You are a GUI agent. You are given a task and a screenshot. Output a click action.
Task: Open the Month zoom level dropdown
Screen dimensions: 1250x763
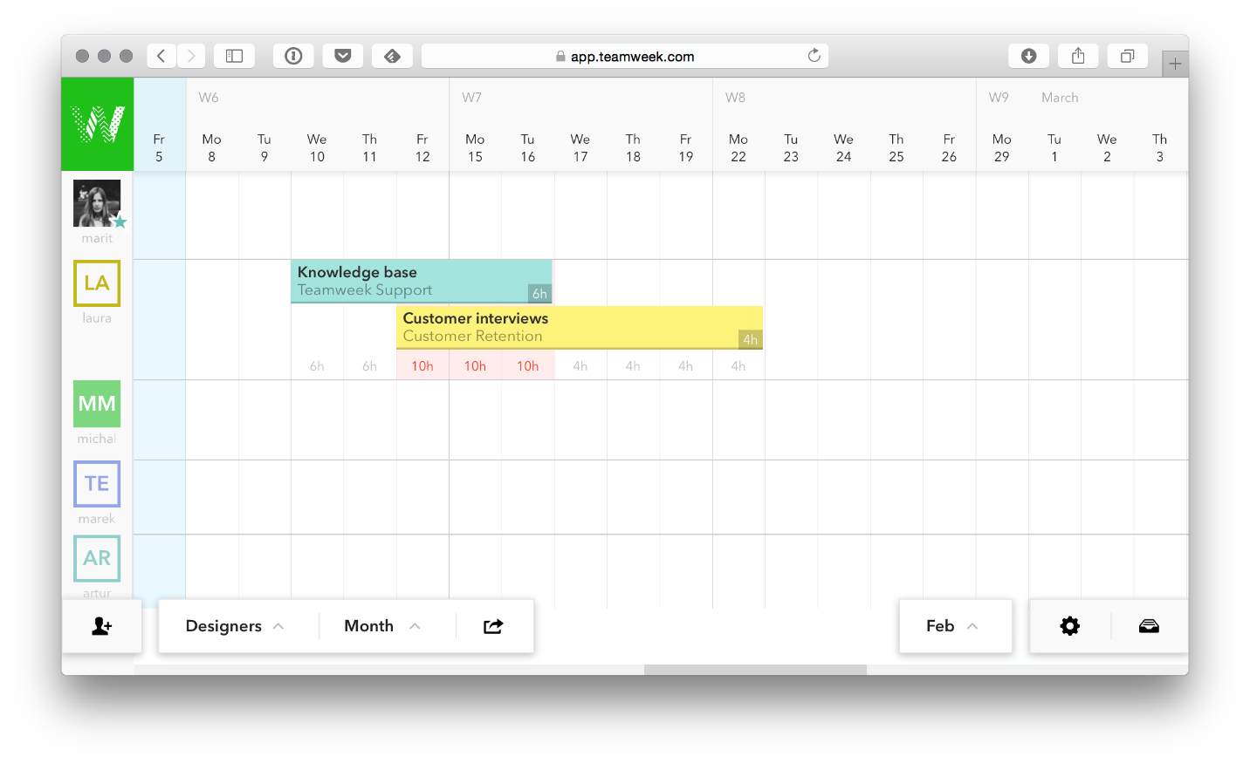[x=382, y=626]
